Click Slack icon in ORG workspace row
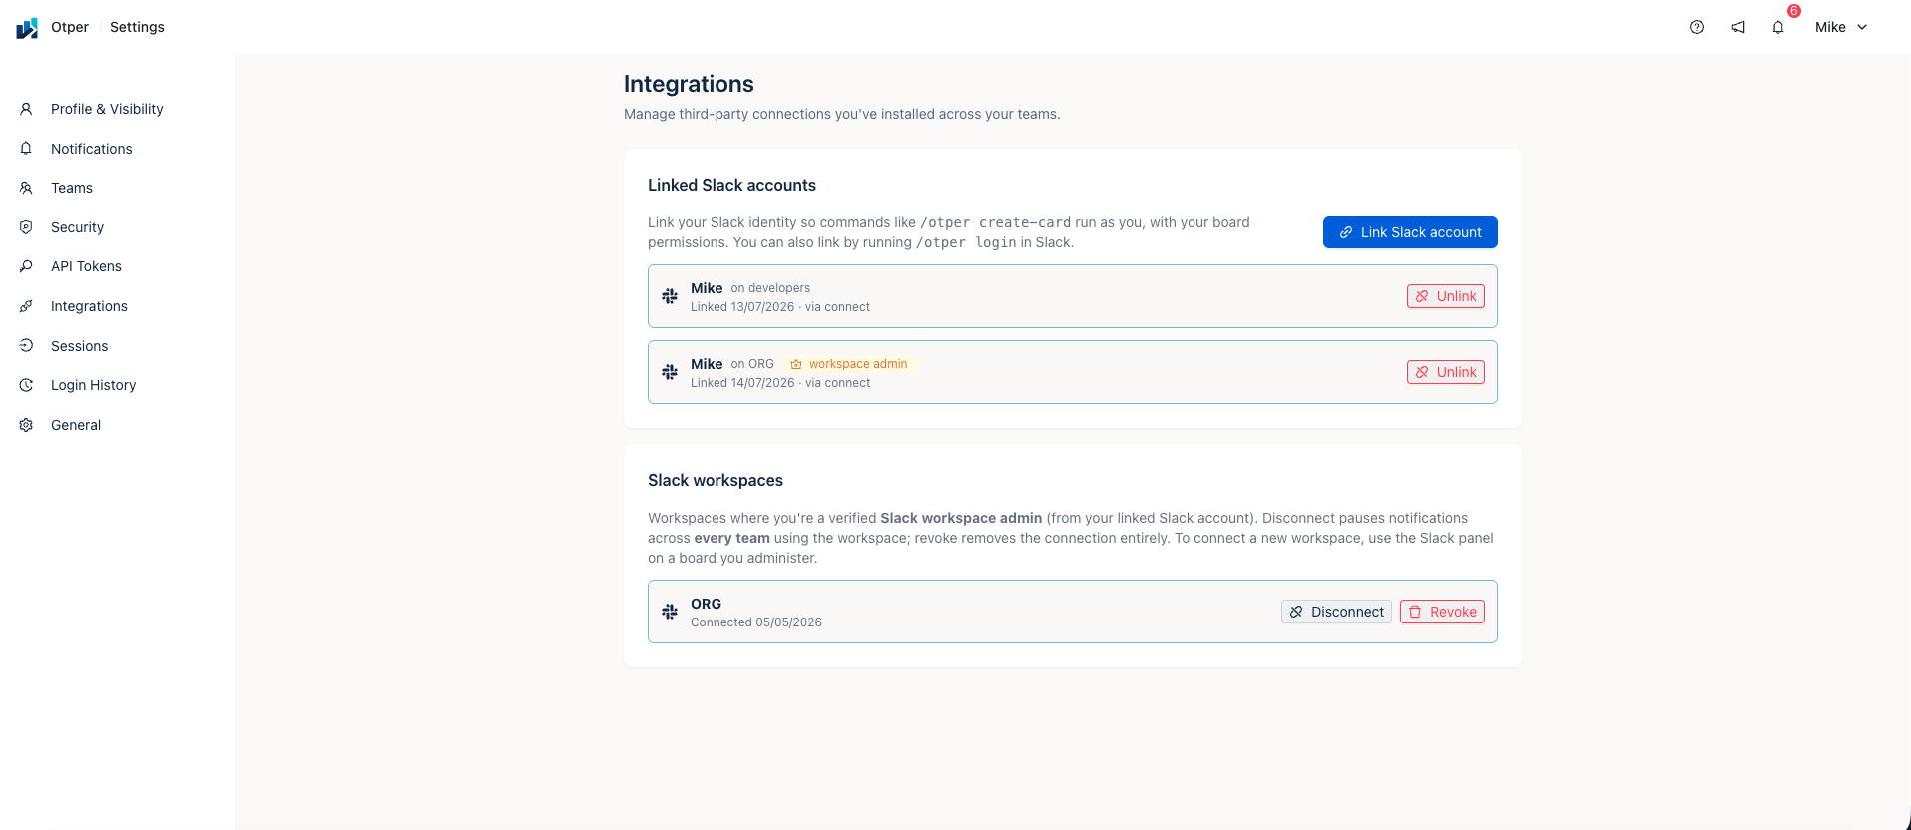This screenshot has width=1911, height=830. click(x=670, y=612)
